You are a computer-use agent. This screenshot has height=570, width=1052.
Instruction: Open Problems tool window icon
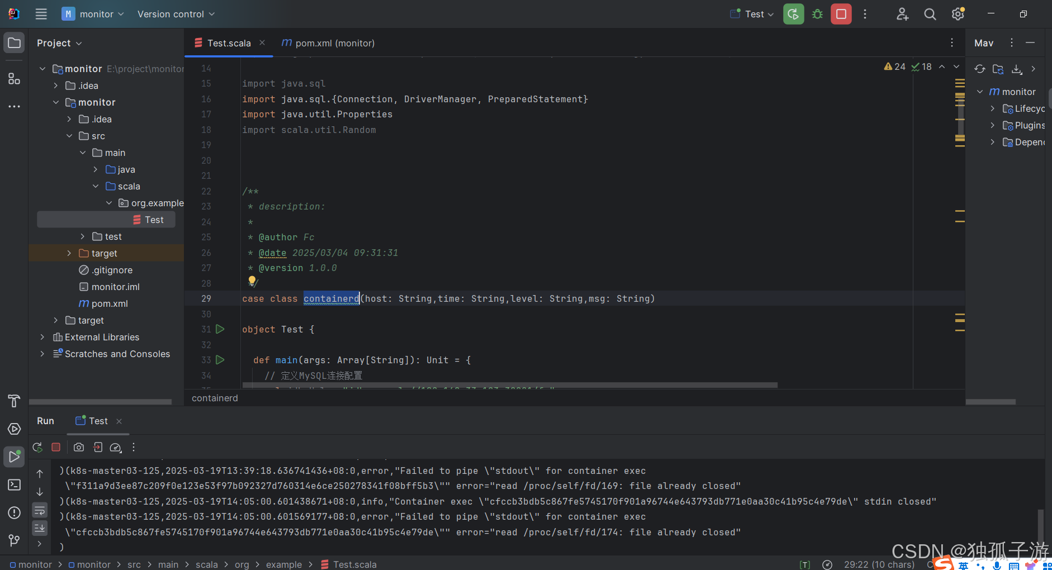tap(14, 512)
